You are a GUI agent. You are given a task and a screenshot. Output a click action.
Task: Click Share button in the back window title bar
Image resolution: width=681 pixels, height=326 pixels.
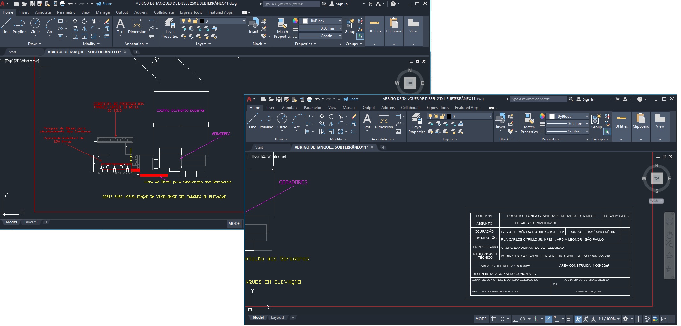pos(104,4)
